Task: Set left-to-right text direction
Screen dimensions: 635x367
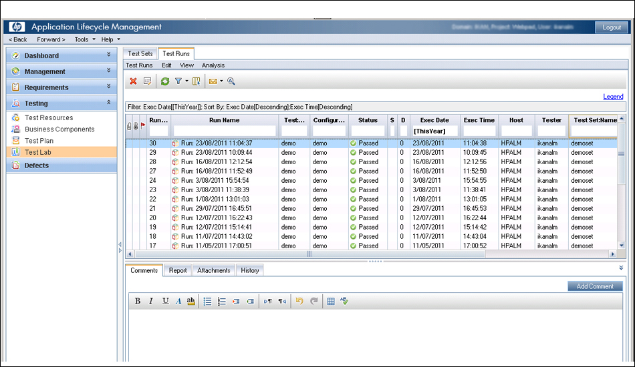Action: [267, 302]
